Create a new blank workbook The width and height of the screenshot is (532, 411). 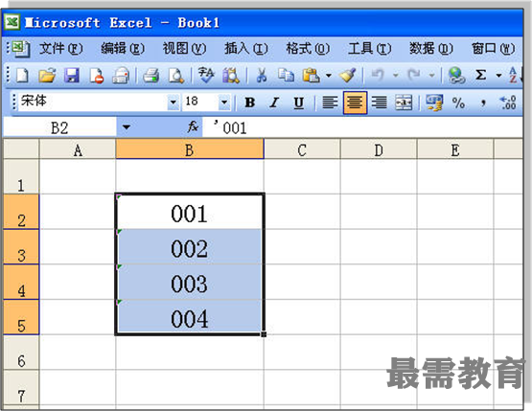coord(22,75)
